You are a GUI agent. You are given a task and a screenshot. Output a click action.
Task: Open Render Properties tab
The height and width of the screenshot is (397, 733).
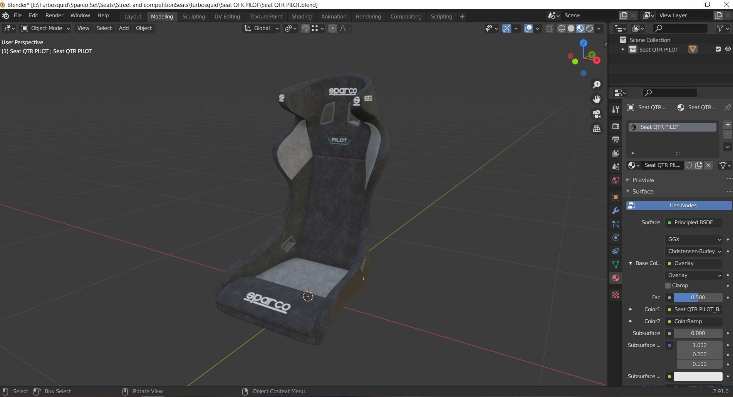point(616,126)
